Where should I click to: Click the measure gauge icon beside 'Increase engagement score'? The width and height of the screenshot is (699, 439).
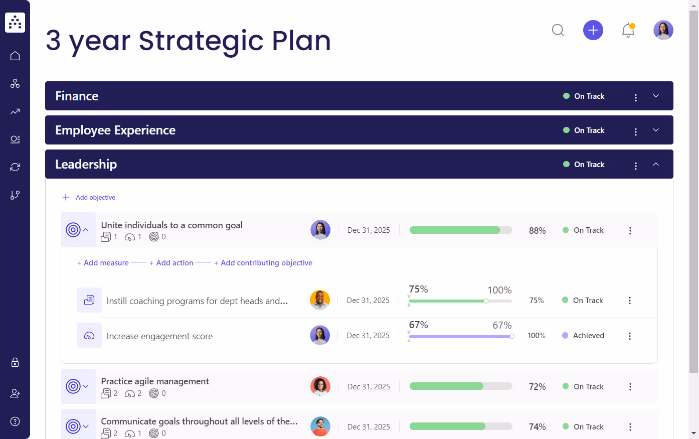tap(89, 335)
